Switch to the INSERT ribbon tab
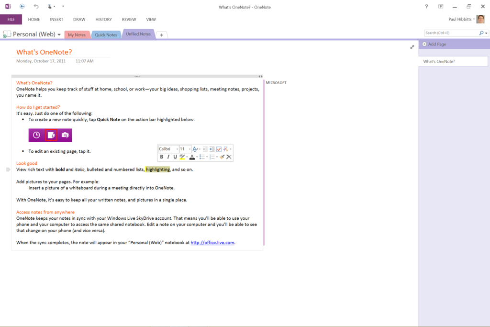Viewport: 490px width, 327px height. click(56, 19)
